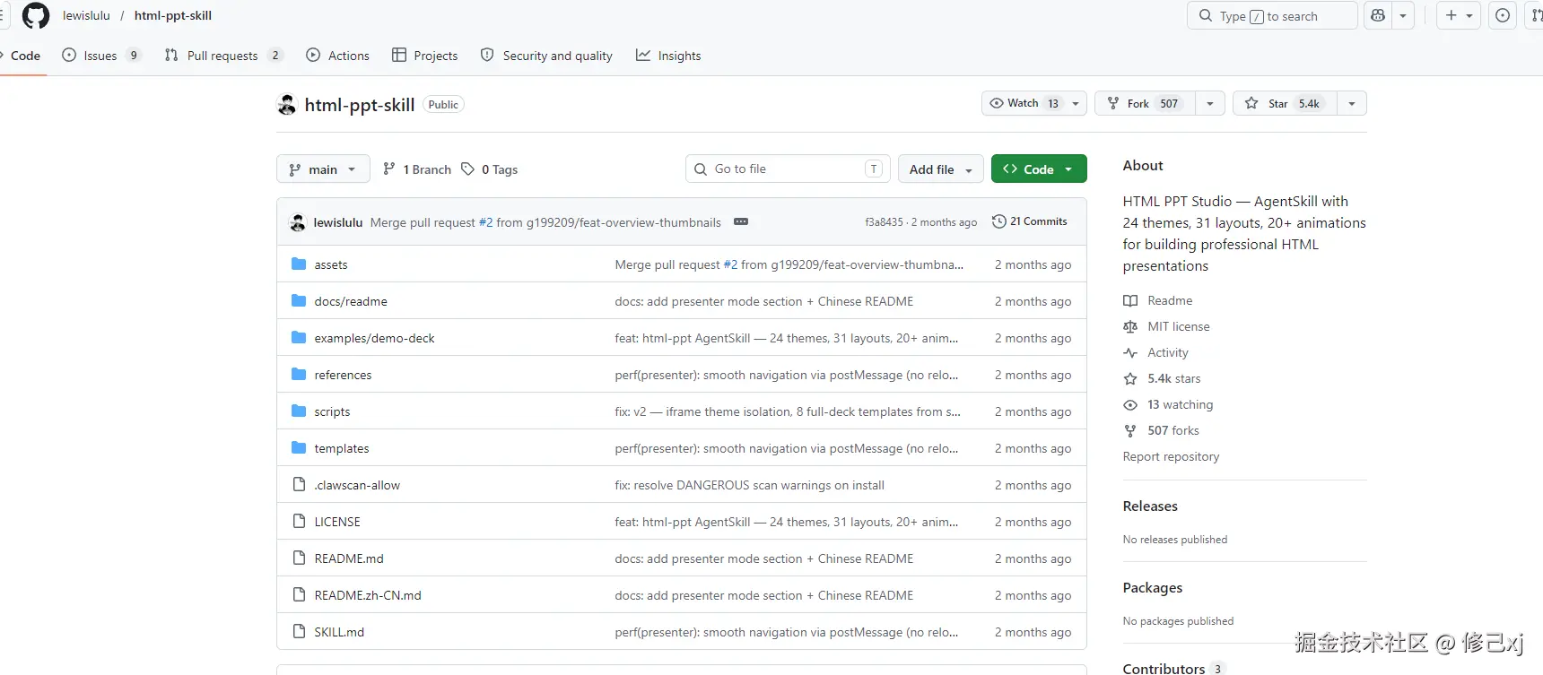The width and height of the screenshot is (1543, 675).
Task: Switch to the Code tab
Action: point(21,56)
